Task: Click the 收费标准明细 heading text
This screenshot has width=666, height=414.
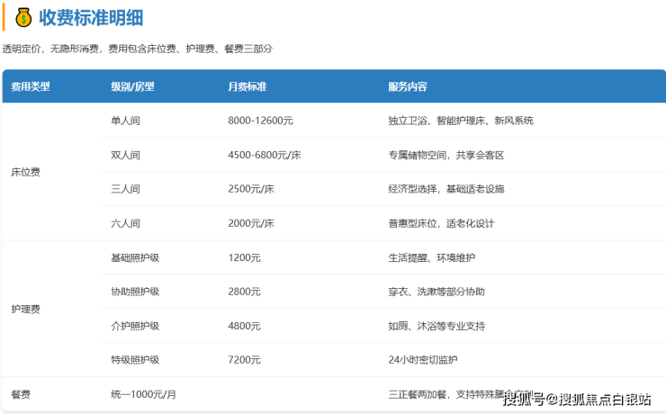Action: tap(92, 18)
